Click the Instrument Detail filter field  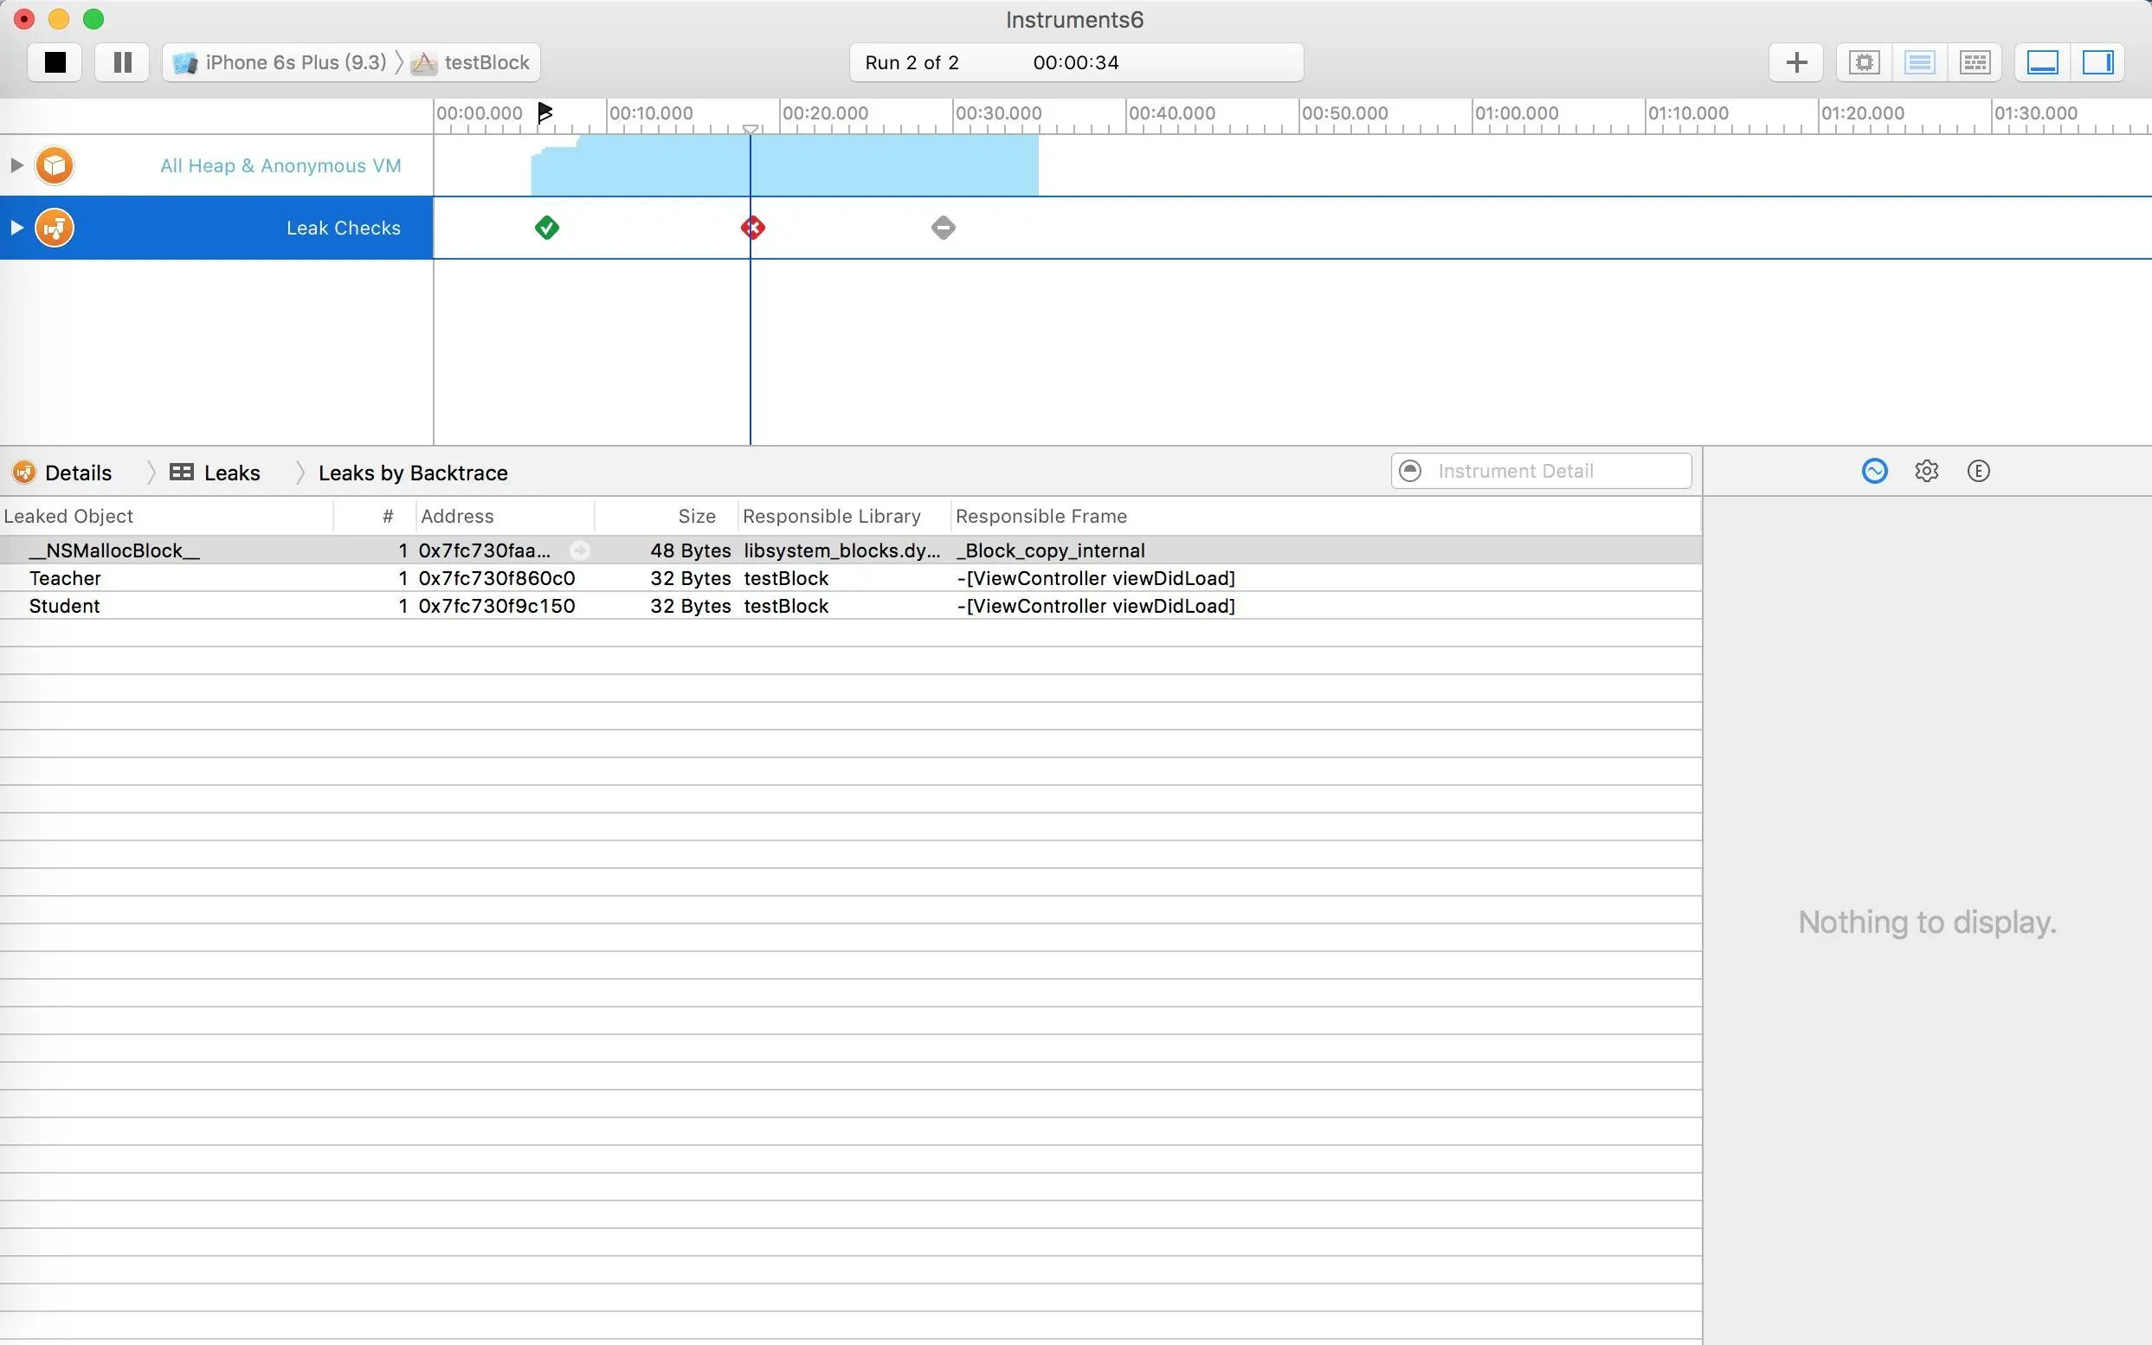click(x=1548, y=471)
